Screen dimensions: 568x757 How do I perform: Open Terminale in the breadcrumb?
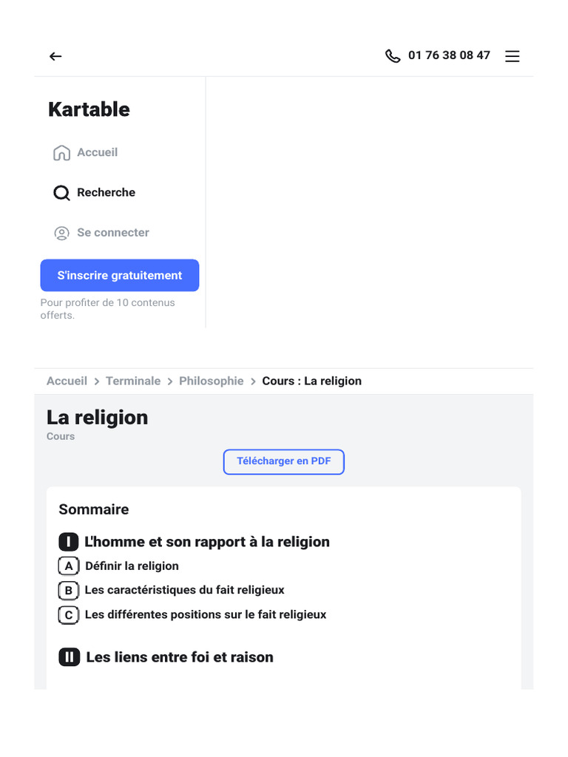pos(133,381)
